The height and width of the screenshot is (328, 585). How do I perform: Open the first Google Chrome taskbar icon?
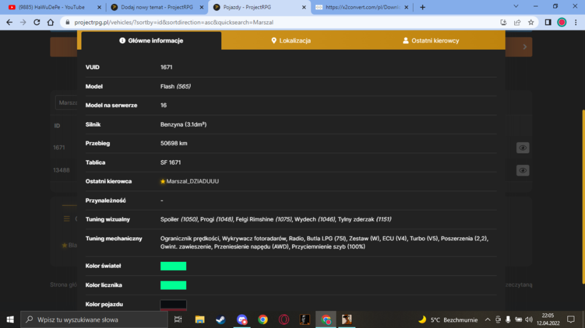[263, 319]
